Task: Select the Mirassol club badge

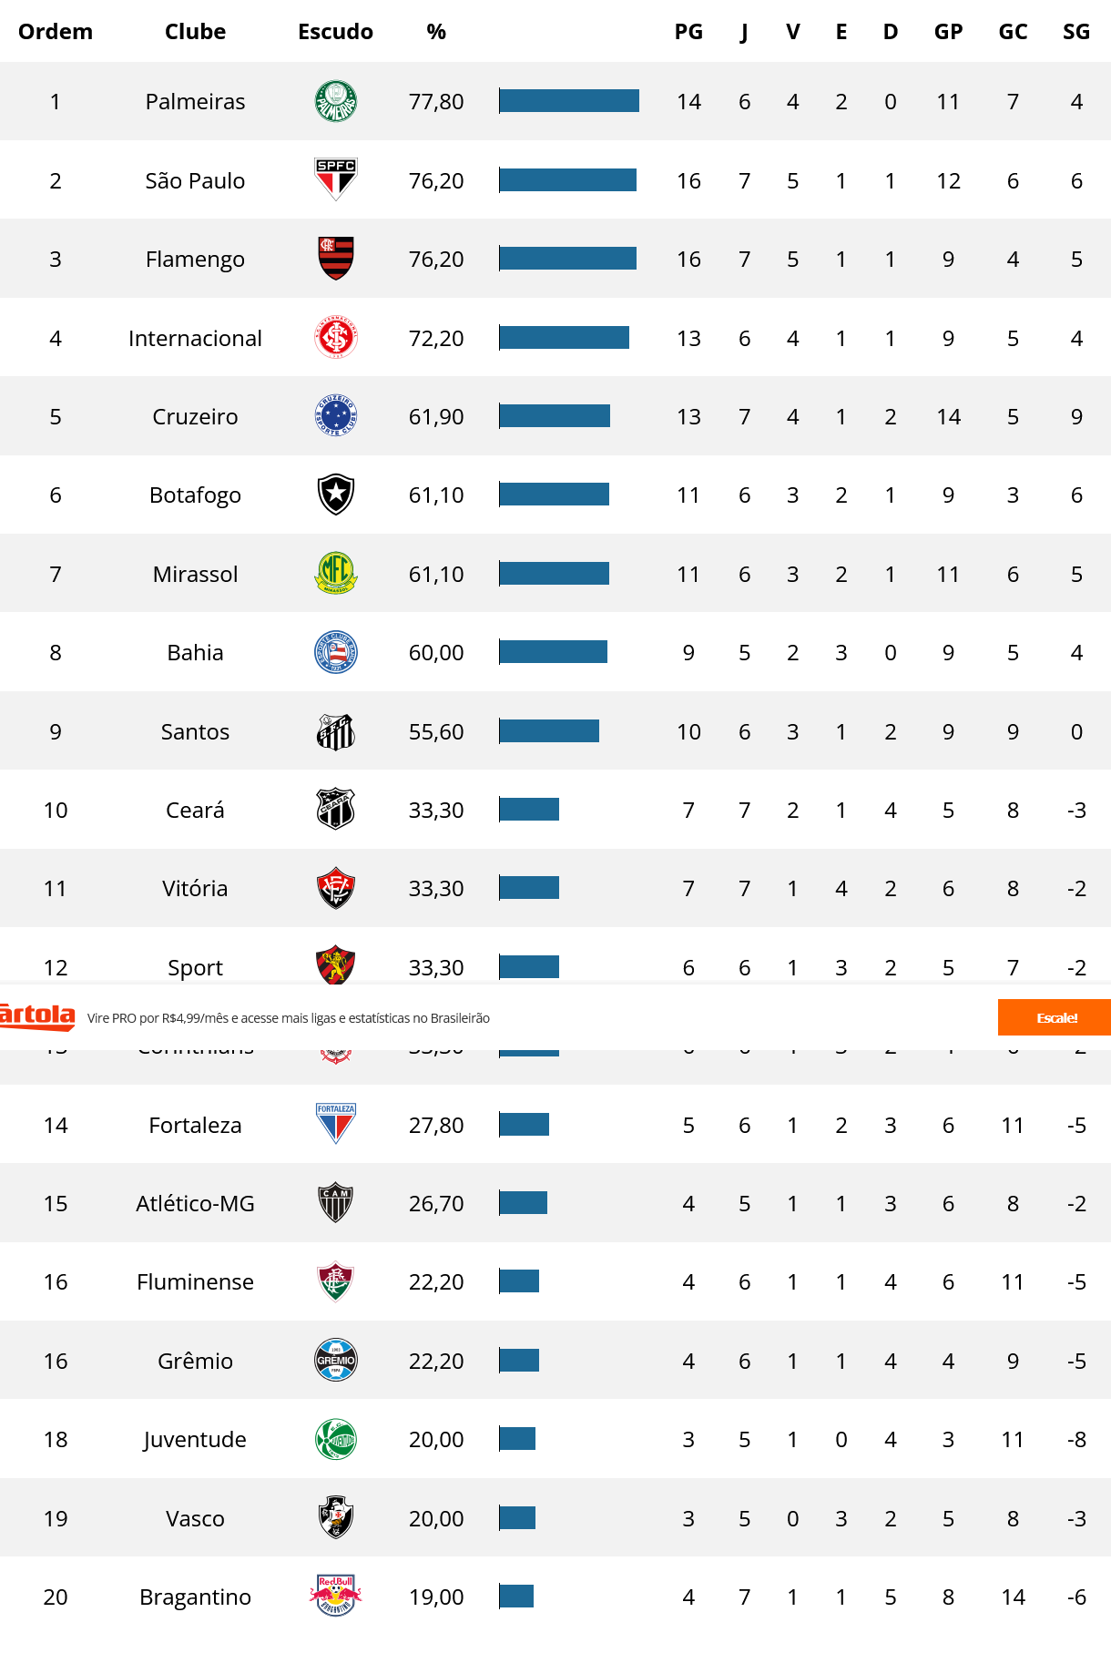Action: (335, 574)
